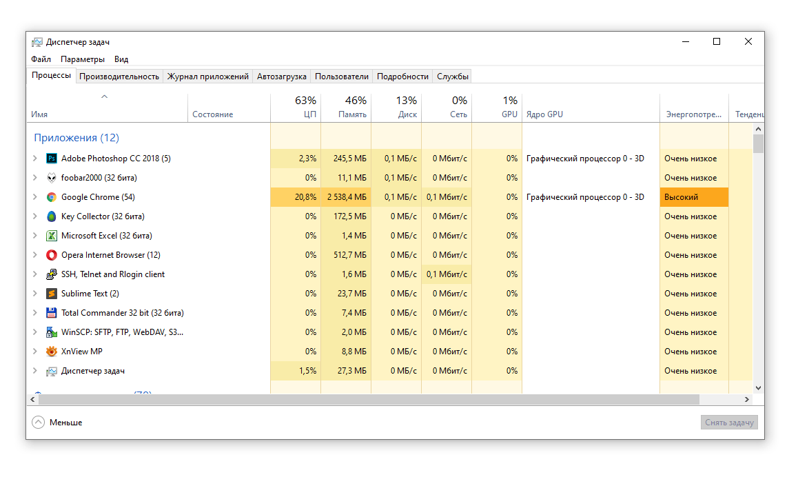
Task: Click the Key Collector icon
Action: pos(52,216)
